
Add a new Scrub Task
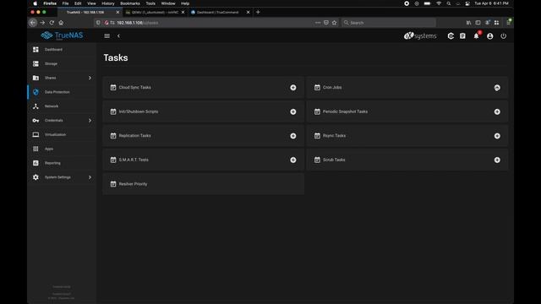497,160
